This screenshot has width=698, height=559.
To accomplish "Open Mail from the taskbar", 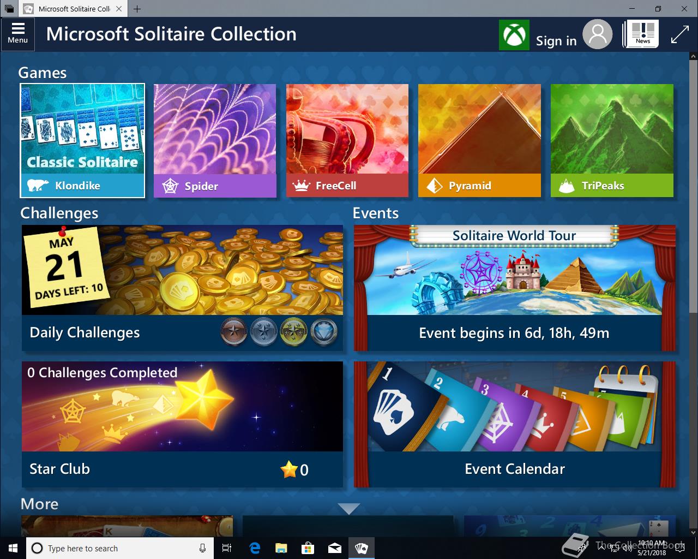I will coord(334,548).
